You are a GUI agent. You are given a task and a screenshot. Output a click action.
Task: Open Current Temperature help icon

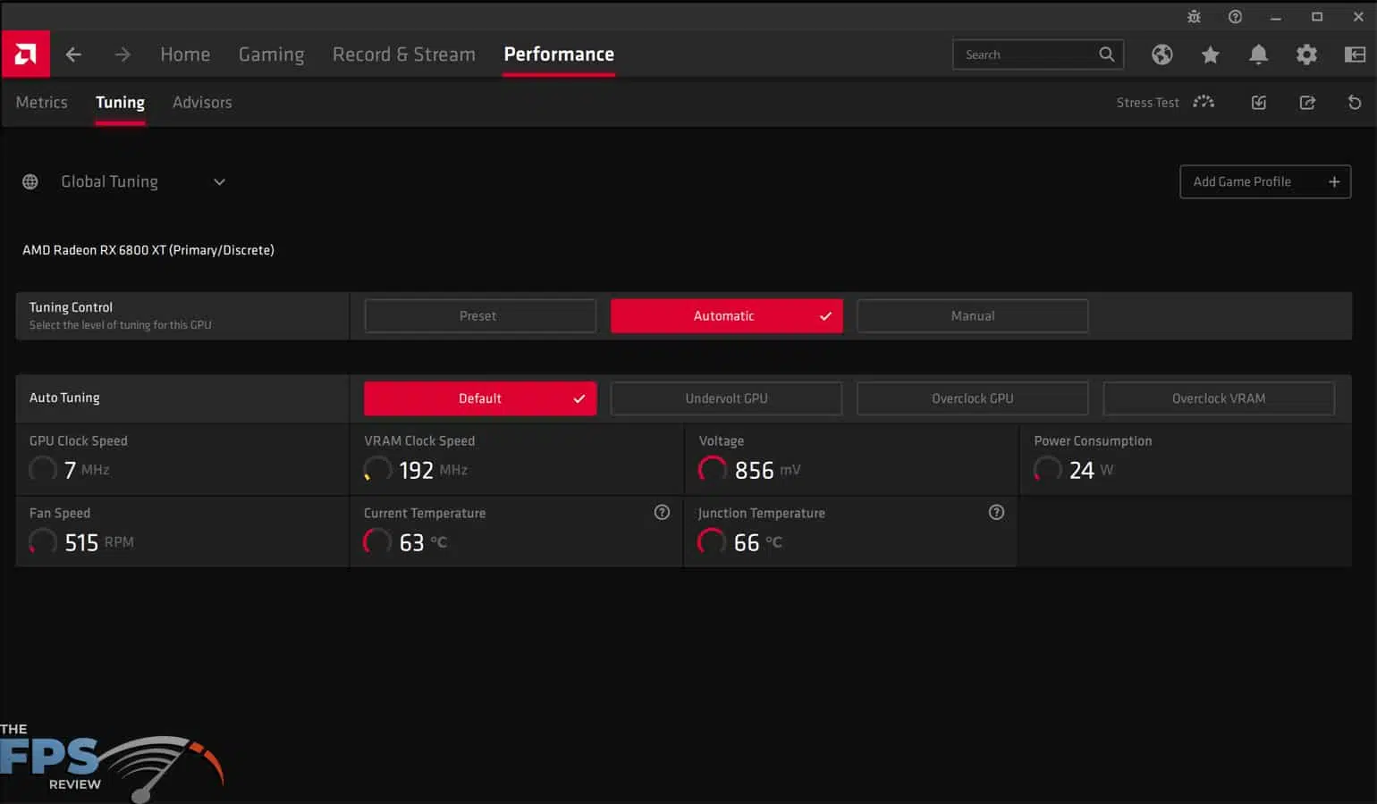coord(662,512)
